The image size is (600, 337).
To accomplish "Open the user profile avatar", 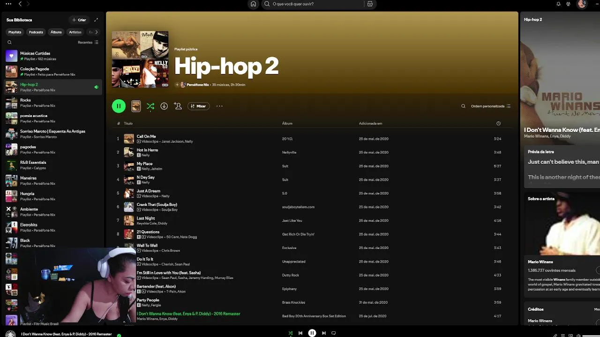I will pyautogui.click(x=582, y=4).
